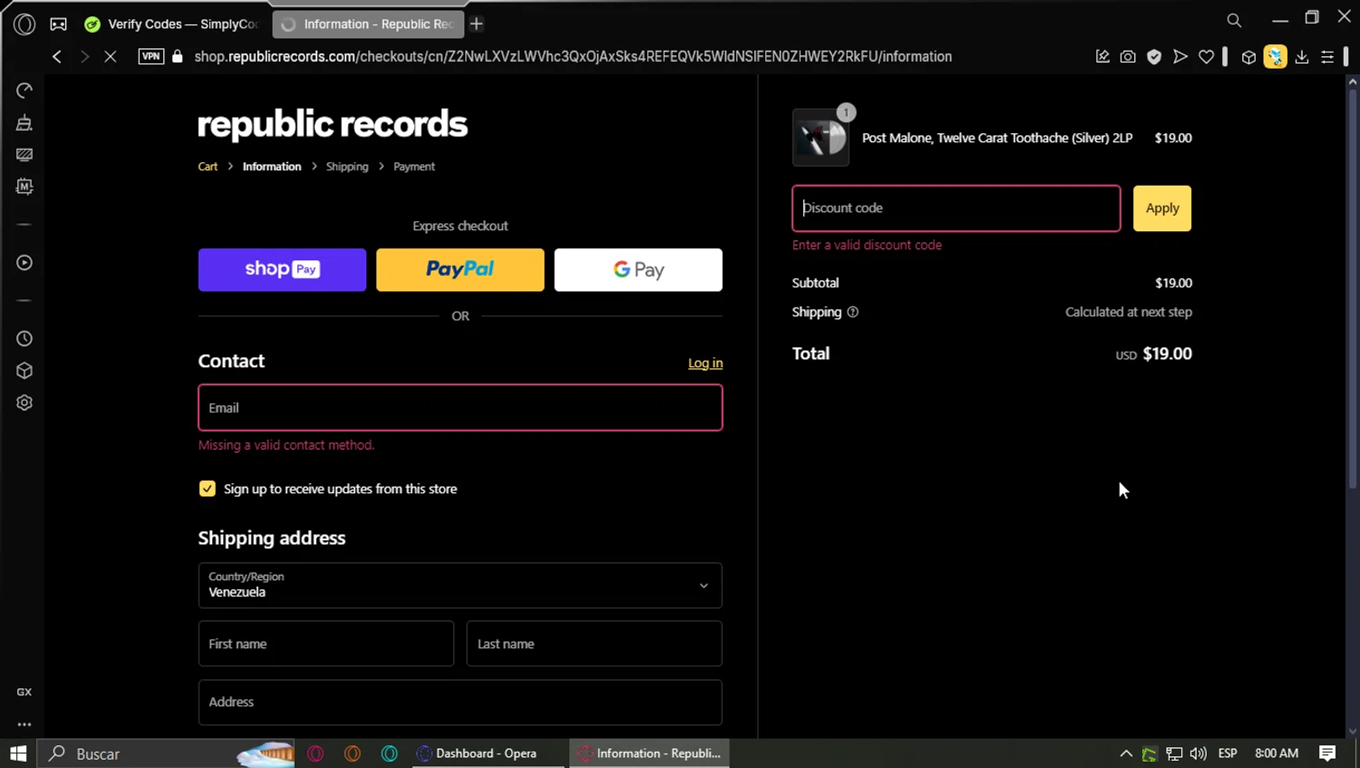The width and height of the screenshot is (1360, 768).
Task: Select the Shipping breadcrumb step
Action: click(x=347, y=167)
